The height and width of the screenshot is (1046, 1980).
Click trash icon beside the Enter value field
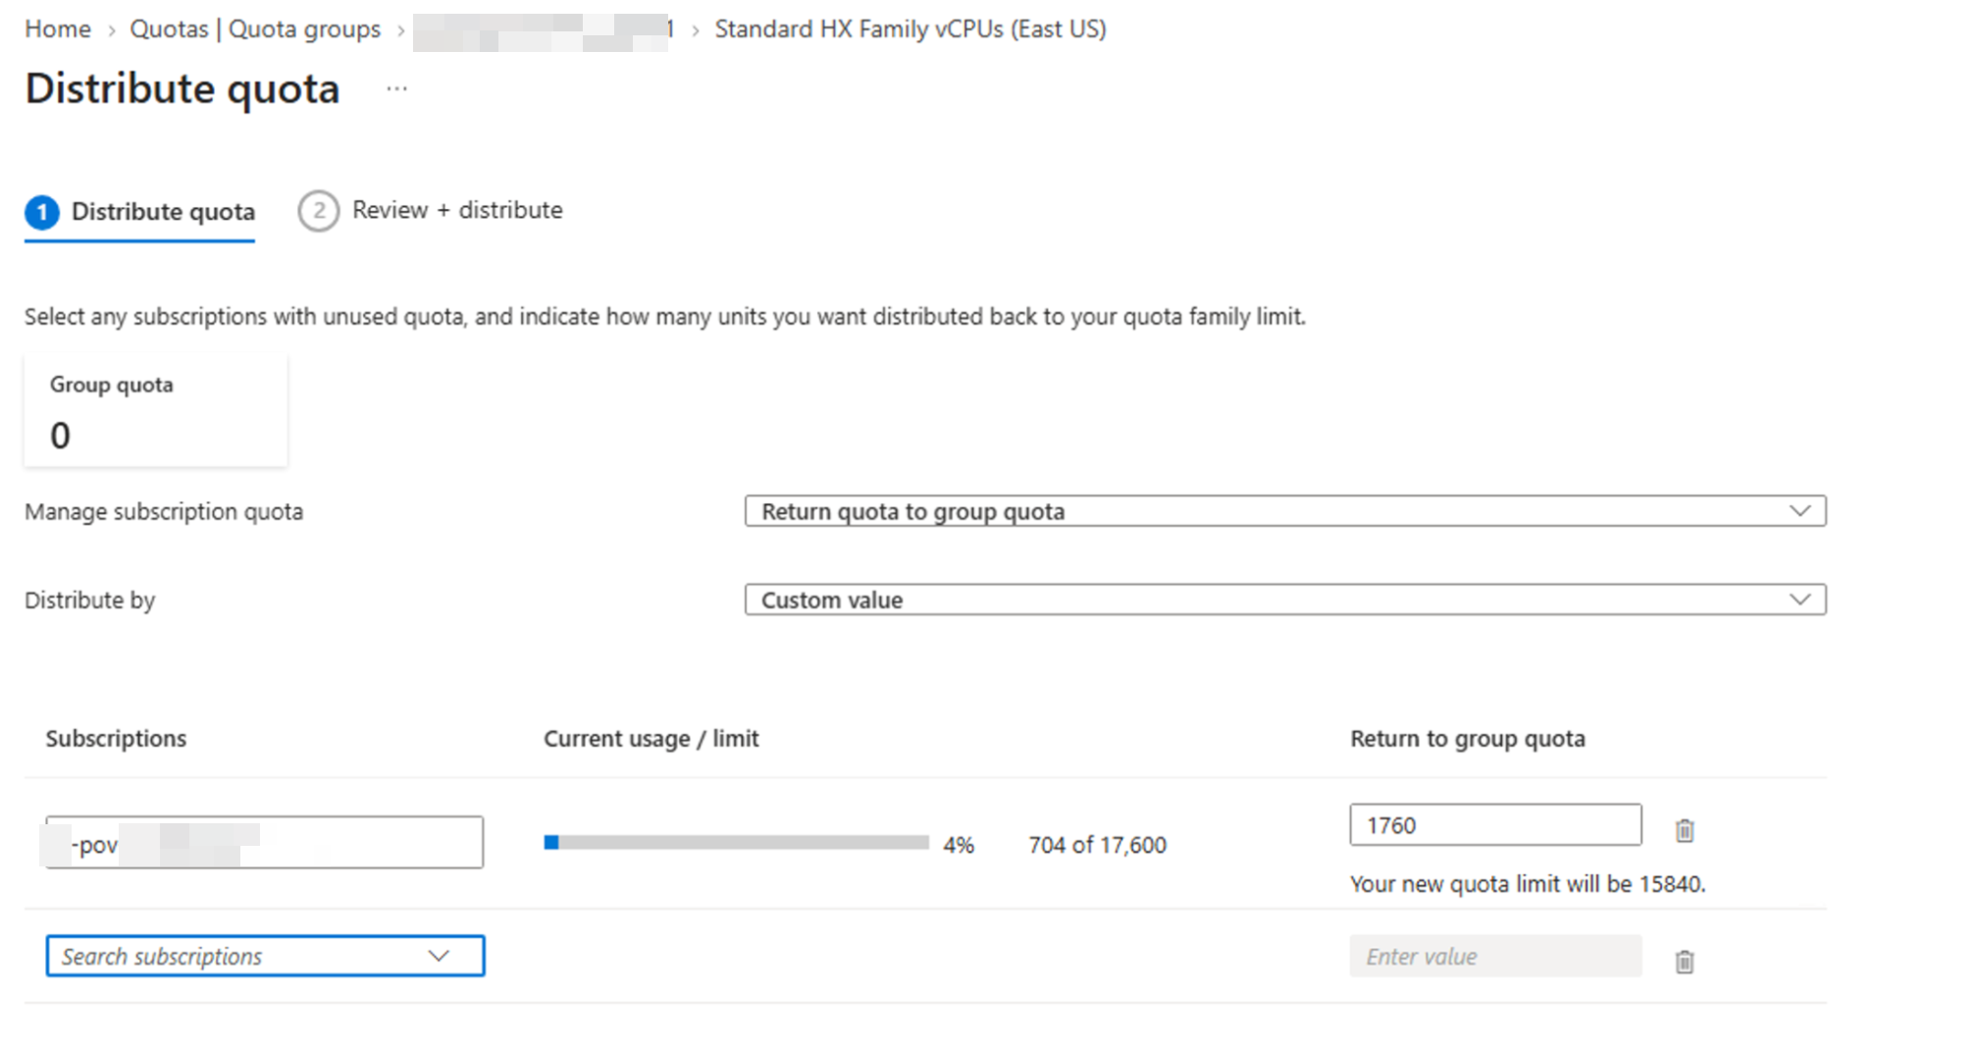click(x=1684, y=961)
